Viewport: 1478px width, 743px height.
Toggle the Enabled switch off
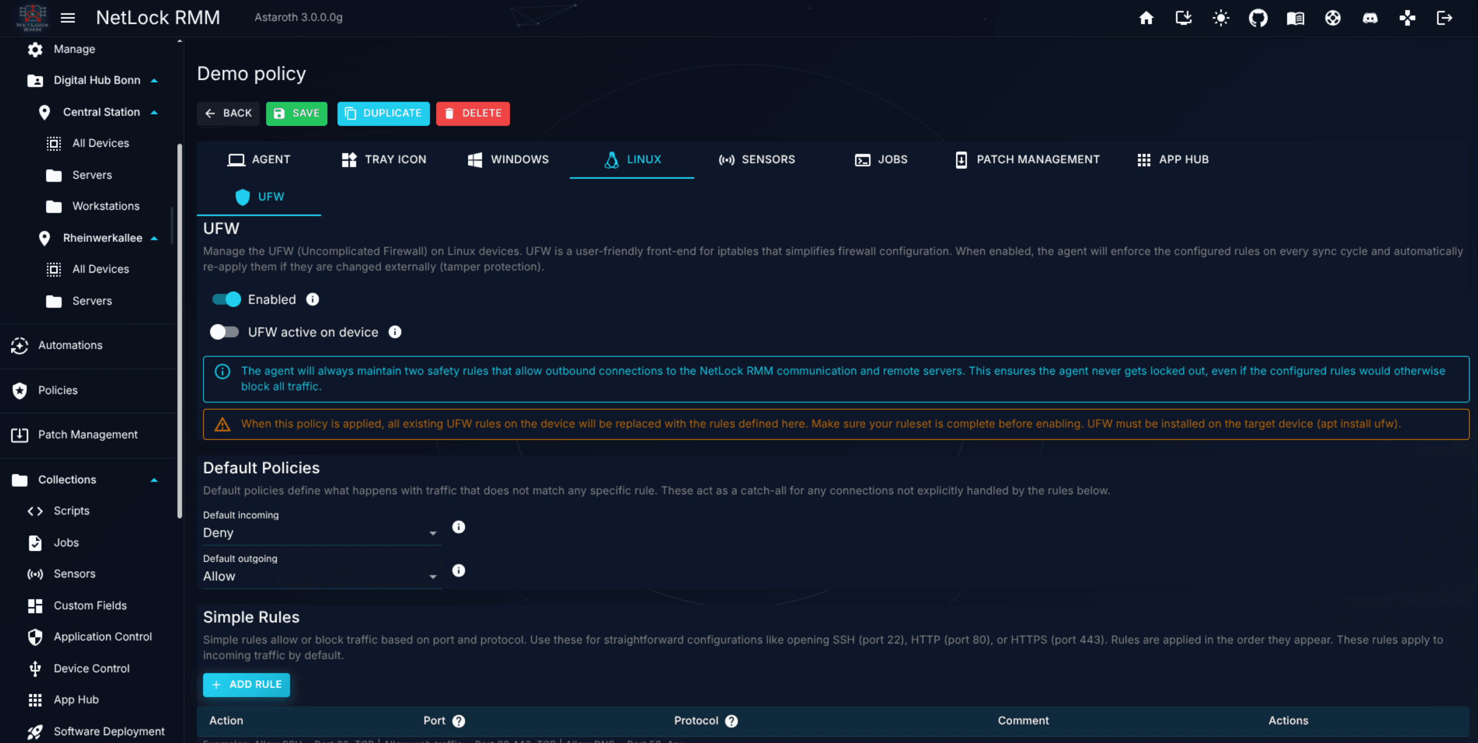click(226, 299)
